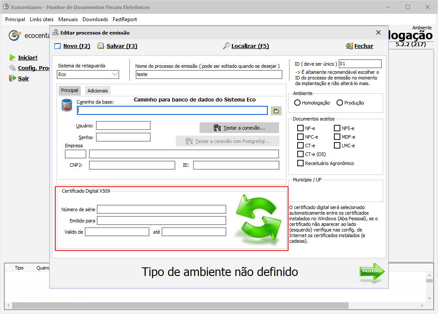Viewport: 438px width, 314px height.
Task: Enable the NF-e checkbox
Action: click(300, 128)
